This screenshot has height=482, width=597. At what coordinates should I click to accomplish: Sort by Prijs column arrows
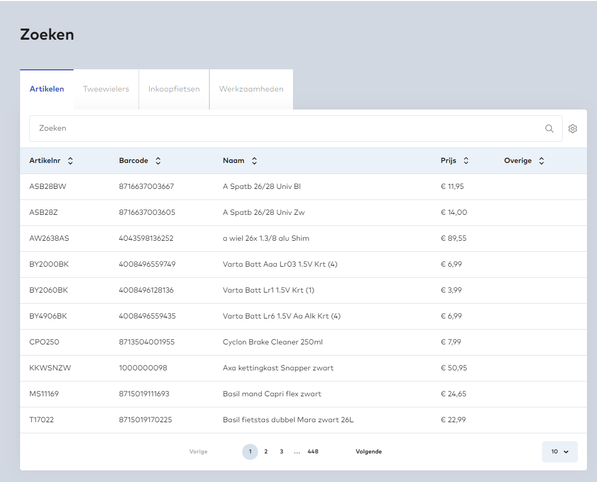[466, 161]
